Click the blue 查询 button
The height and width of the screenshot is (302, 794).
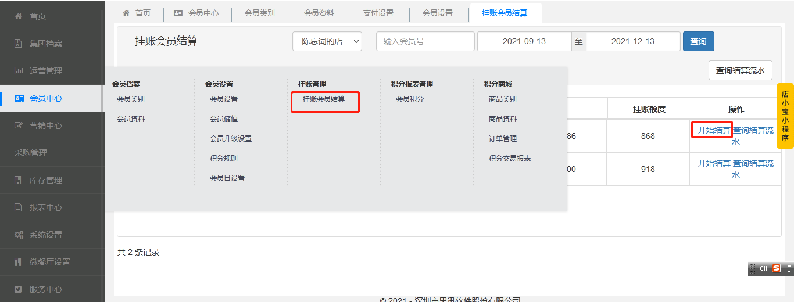point(698,41)
